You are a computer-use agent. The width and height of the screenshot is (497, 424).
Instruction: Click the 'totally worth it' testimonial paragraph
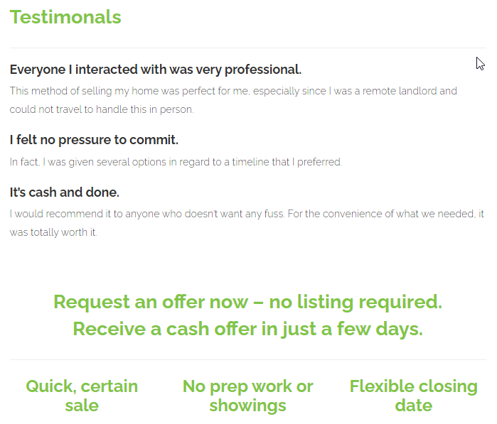(247, 223)
